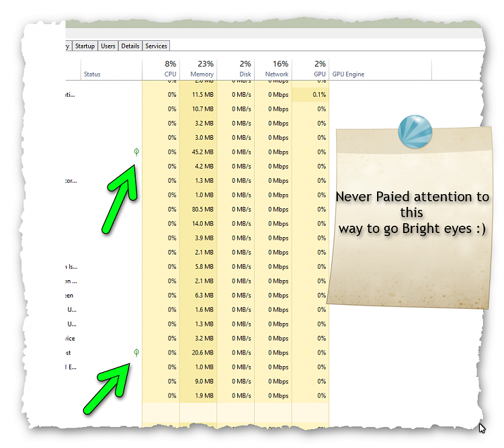
Task: Click the 20.6 MB memory value
Action: click(x=203, y=353)
